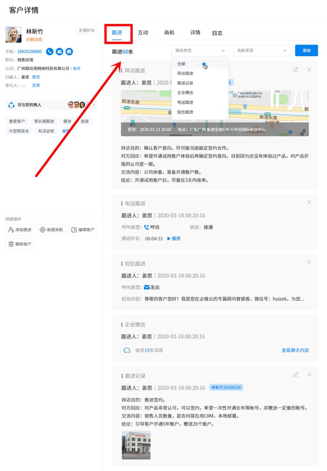Viewport: 327px width, 471px height.
Task: Click the 重要客户 tag
Action: pos(17,121)
